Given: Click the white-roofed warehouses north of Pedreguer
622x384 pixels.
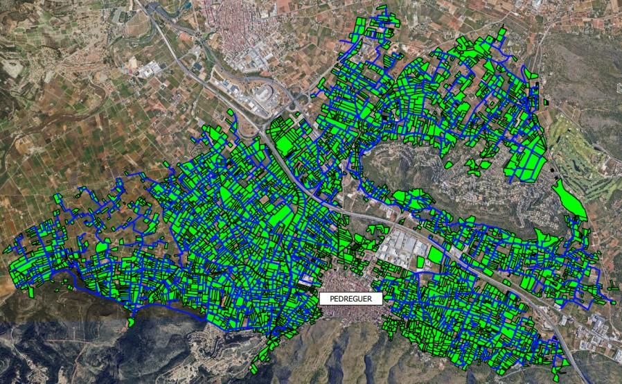Looking at the screenshot, I should [404, 247].
